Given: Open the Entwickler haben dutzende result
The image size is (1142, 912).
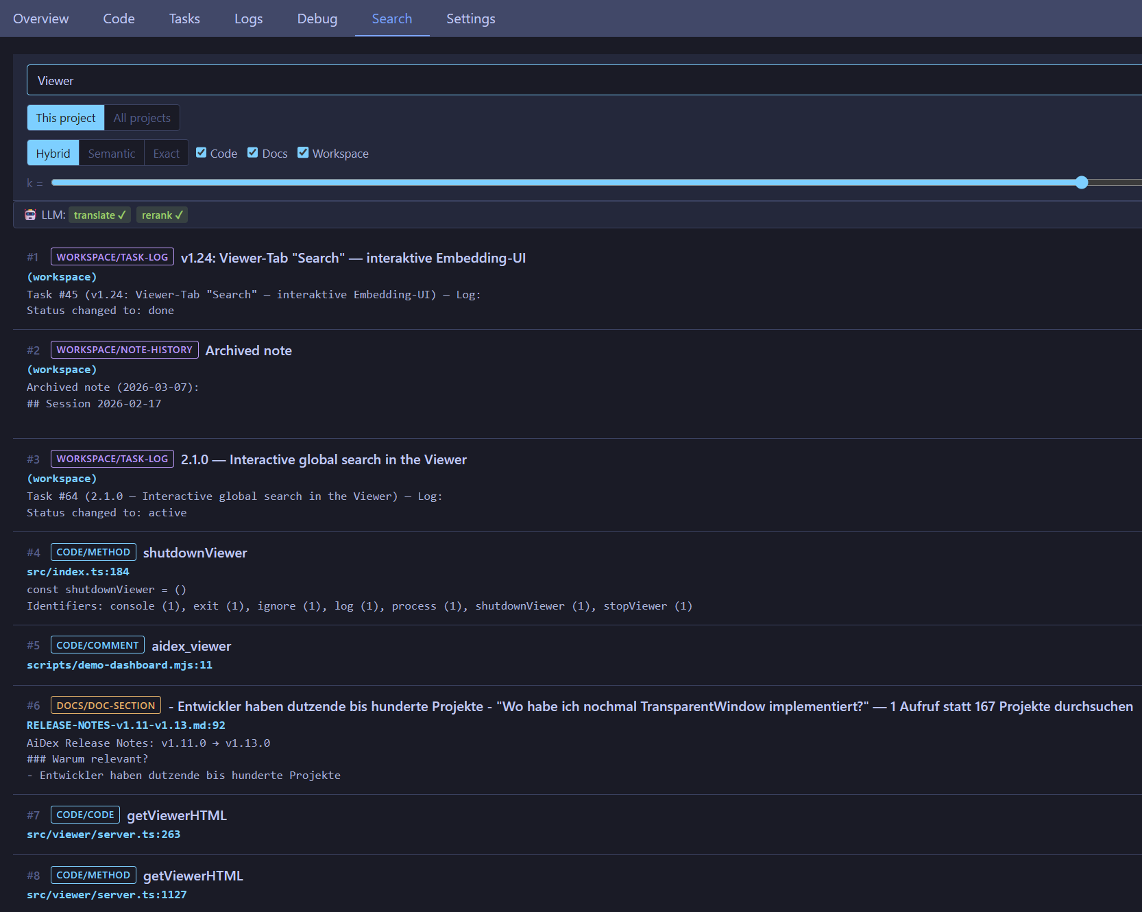Looking at the screenshot, I should 651,706.
